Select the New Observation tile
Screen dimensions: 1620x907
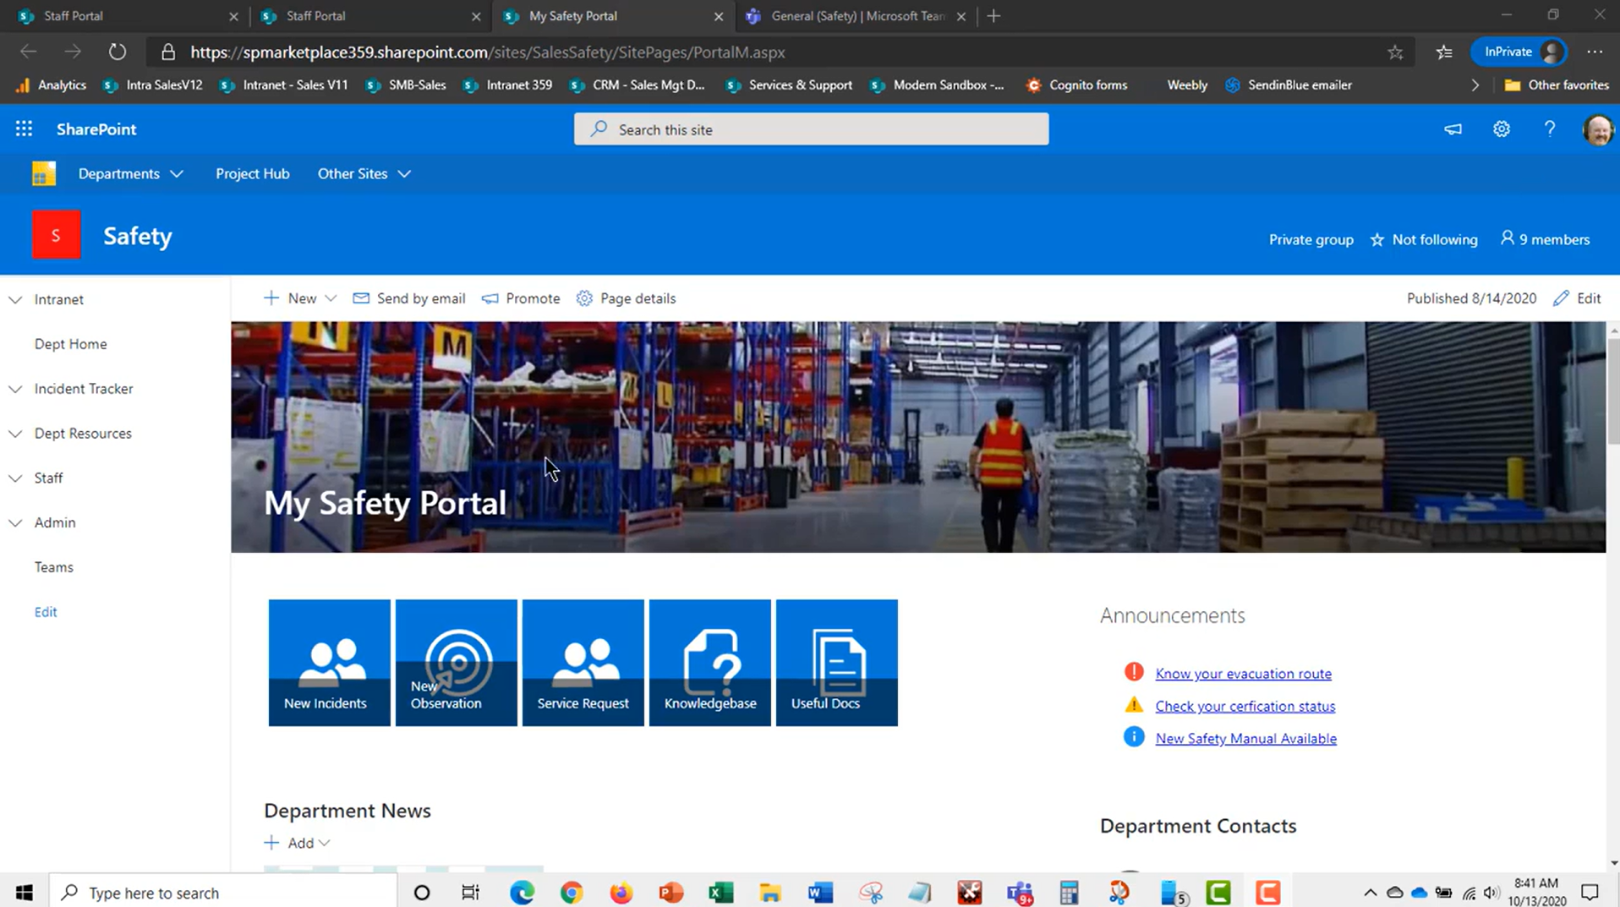[456, 662]
